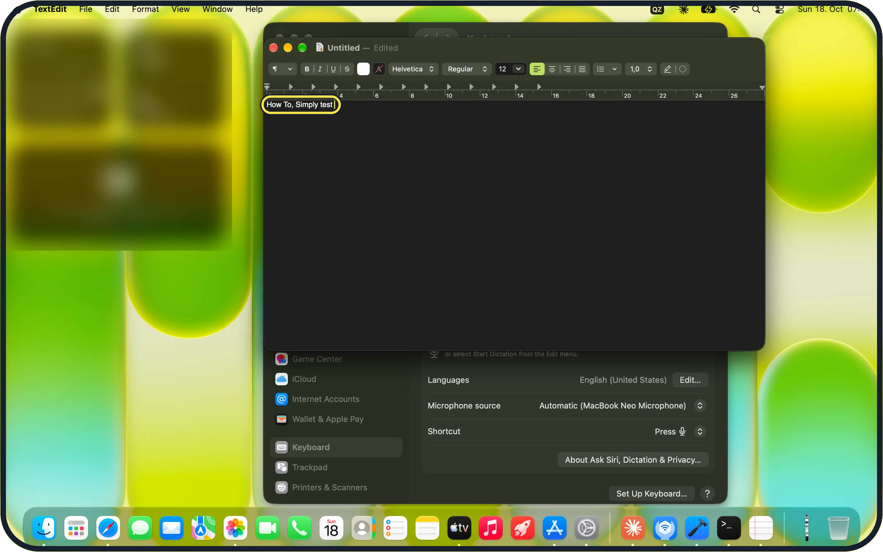Viewport: 883px width, 552px height.
Task: Open the File menu
Action: (86, 9)
